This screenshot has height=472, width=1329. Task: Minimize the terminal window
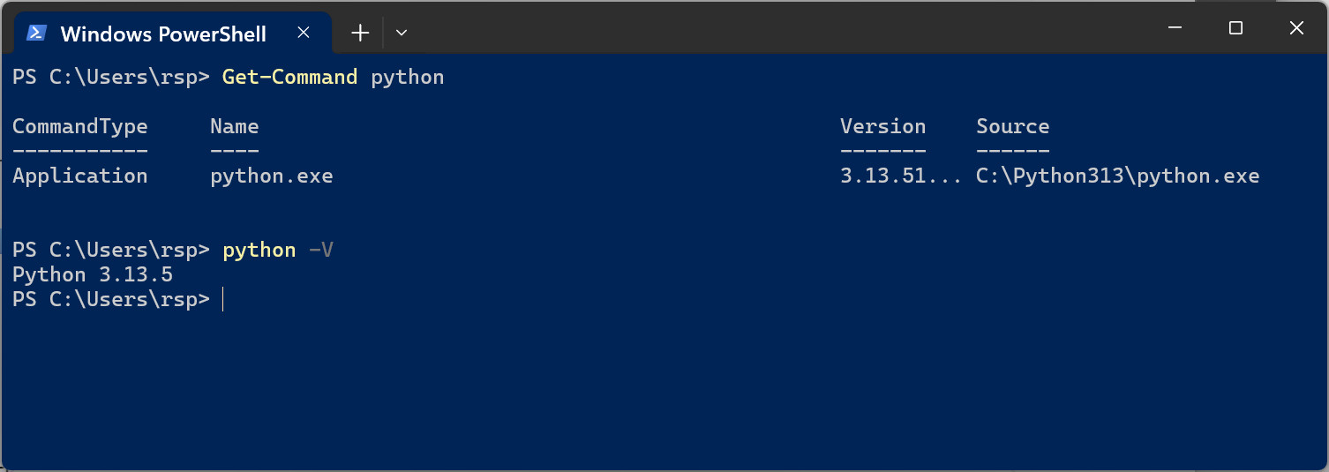tap(1174, 28)
